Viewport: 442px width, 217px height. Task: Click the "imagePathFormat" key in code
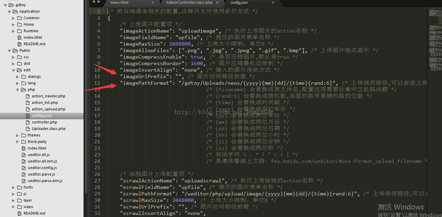pos(147,83)
